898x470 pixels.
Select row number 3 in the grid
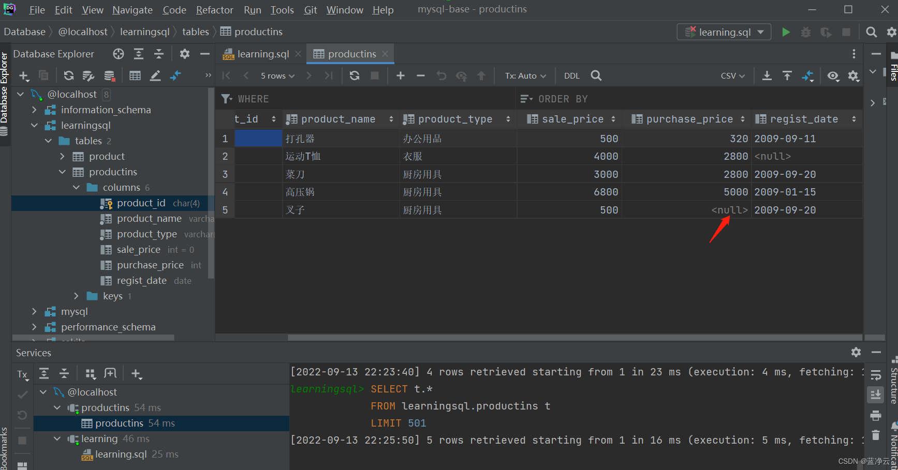click(225, 174)
